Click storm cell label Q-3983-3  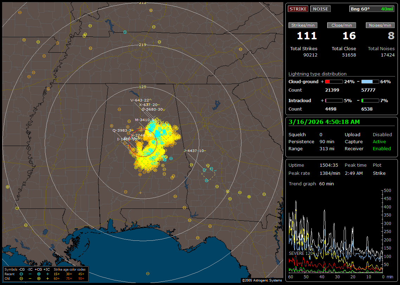pyautogui.click(x=122, y=130)
